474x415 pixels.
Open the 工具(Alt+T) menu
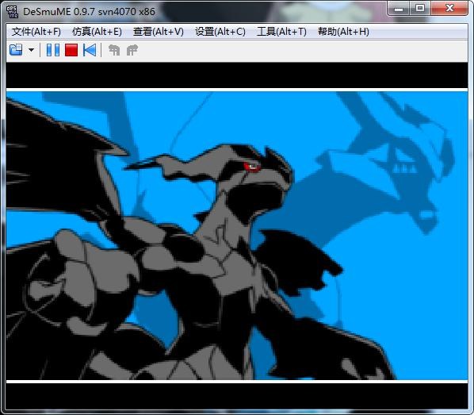coord(281,32)
